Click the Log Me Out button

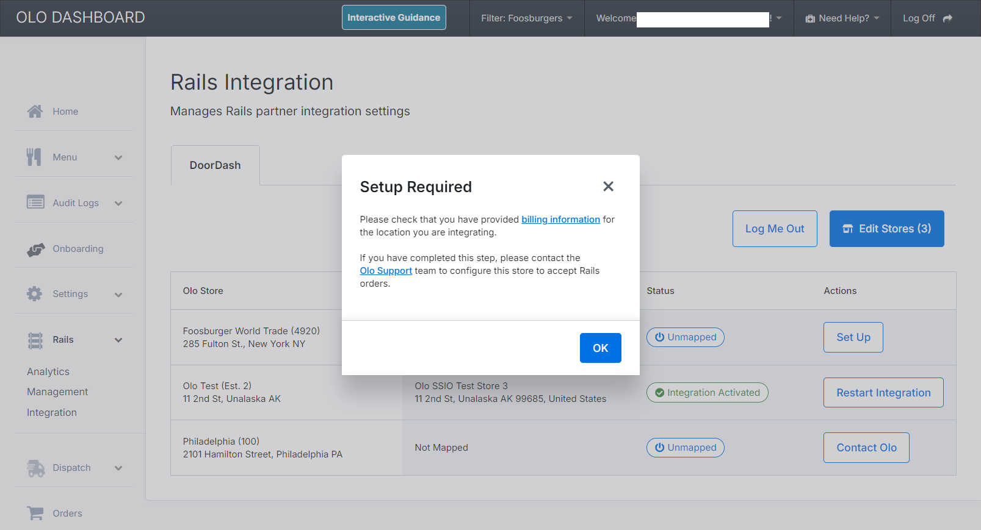pyautogui.click(x=775, y=229)
